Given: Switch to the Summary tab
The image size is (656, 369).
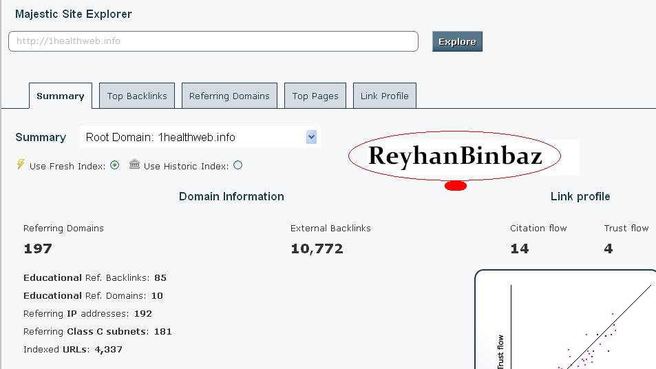Looking at the screenshot, I should pyautogui.click(x=61, y=96).
